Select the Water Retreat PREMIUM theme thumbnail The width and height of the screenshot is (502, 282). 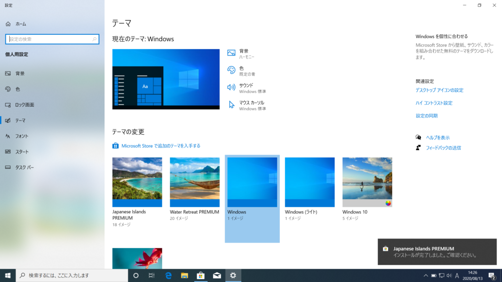(195, 182)
